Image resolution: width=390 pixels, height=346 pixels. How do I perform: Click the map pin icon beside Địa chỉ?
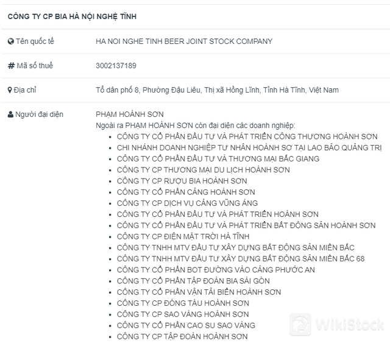10,90
